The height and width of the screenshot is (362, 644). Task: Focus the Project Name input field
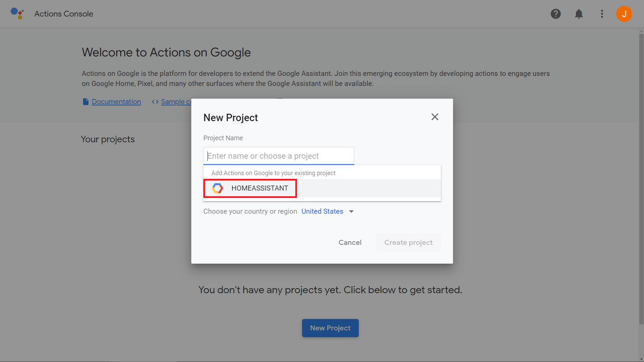[279, 156]
